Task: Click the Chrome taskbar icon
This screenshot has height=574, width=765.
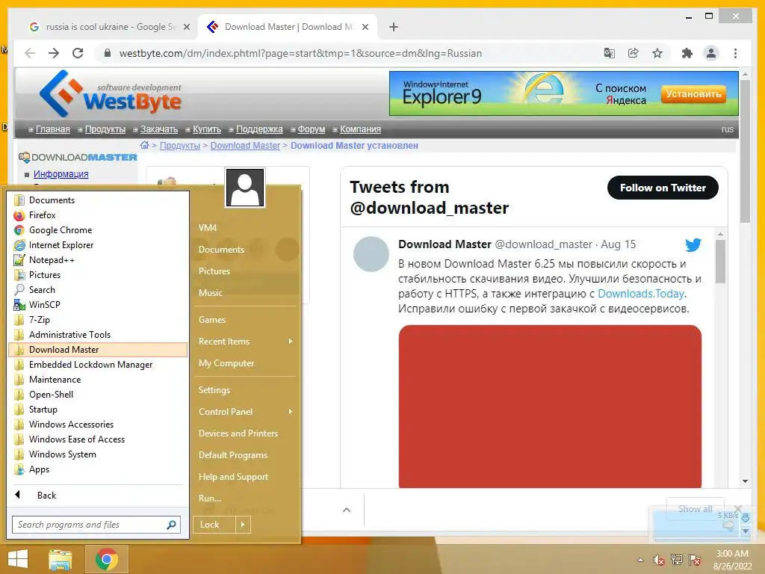Action: pyautogui.click(x=107, y=559)
